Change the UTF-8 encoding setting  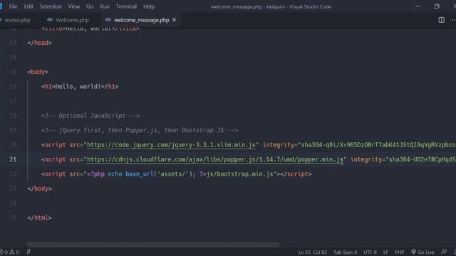[x=370, y=252]
